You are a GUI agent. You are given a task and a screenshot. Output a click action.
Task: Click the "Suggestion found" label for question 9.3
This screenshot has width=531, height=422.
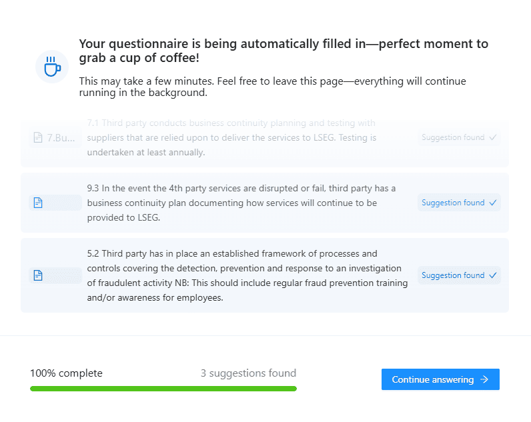[x=453, y=203]
